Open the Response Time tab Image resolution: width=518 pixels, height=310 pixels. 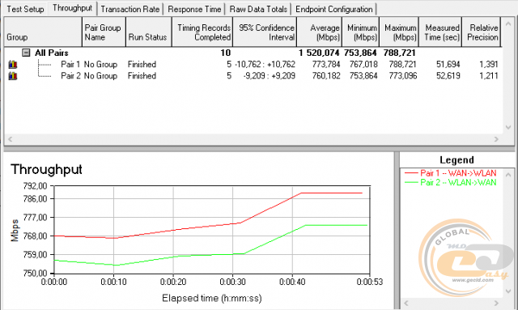click(194, 9)
